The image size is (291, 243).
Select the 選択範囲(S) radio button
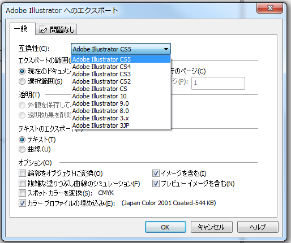coord(22,81)
